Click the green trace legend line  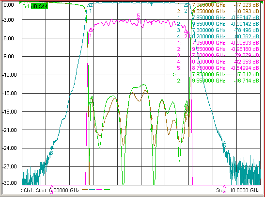click(107, 190)
